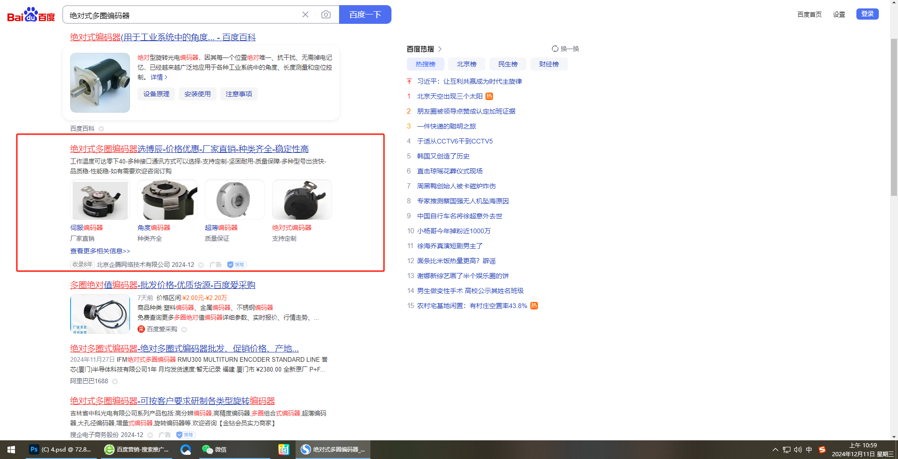Click the 百度爱采购 source icon

point(141,329)
